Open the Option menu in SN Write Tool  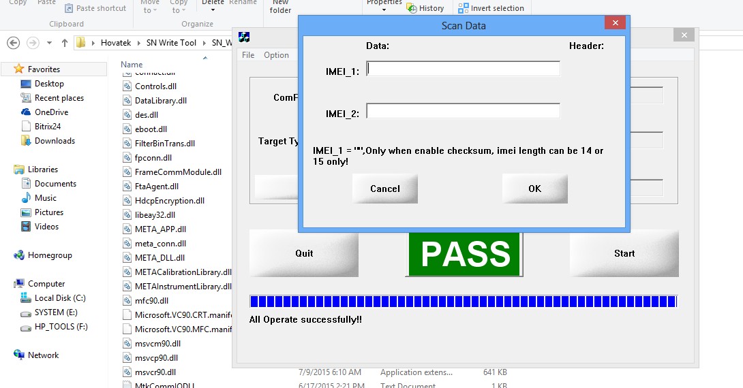(276, 55)
